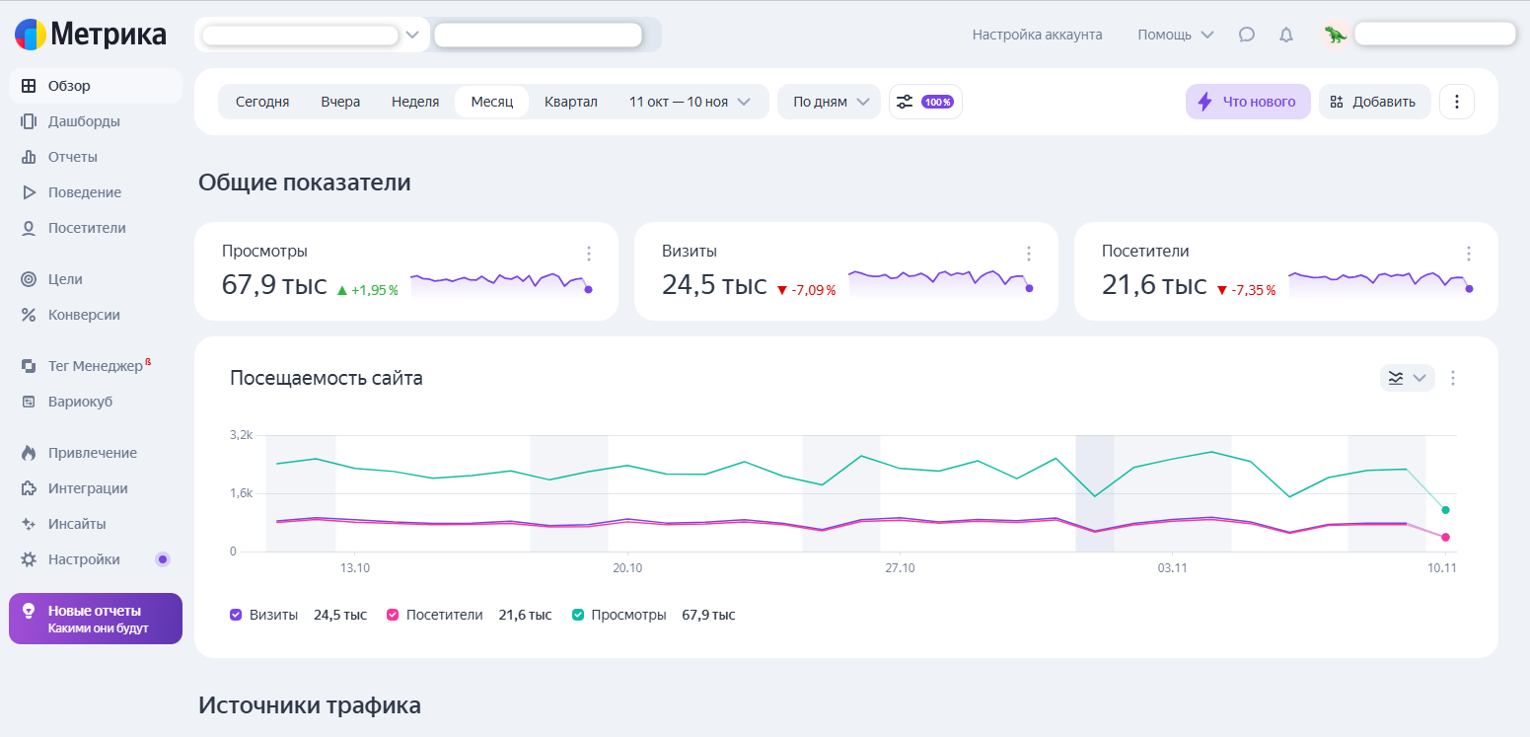Toggle the Визиты series checkbox
Image resolution: width=1530 pixels, height=737 pixels.
236,615
